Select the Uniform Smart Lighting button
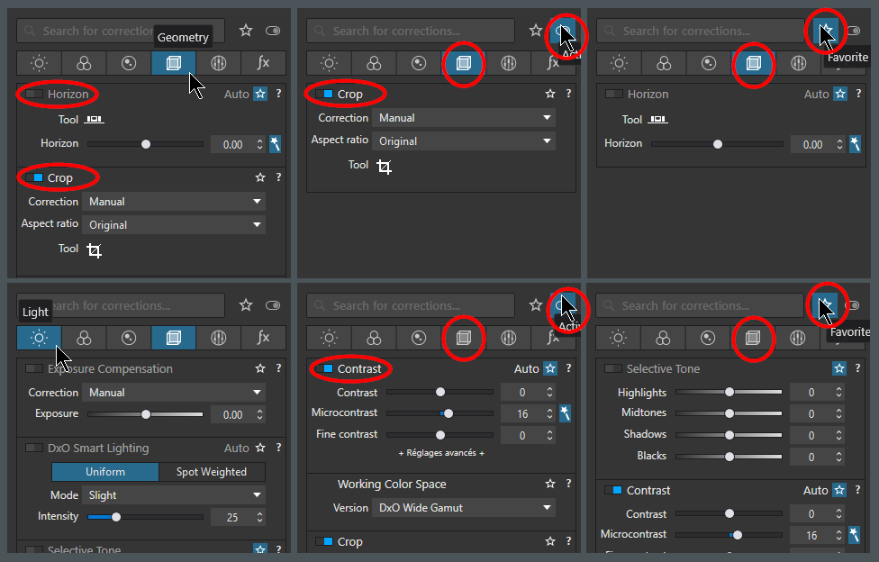The width and height of the screenshot is (879, 562). pyautogui.click(x=105, y=472)
